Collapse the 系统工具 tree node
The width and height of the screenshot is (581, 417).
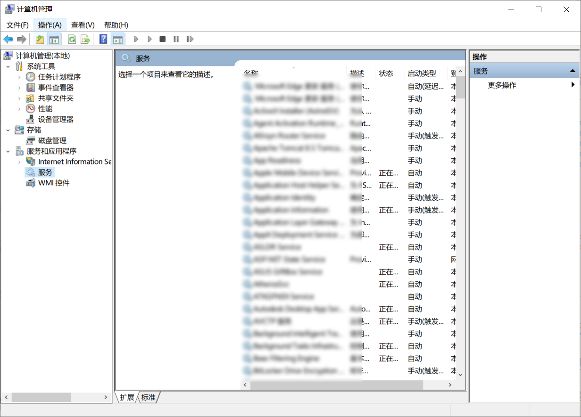click(x=8, y=66)
